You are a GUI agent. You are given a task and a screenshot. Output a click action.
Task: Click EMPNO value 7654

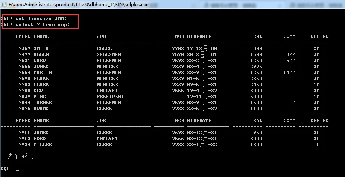tap(25, 72)
